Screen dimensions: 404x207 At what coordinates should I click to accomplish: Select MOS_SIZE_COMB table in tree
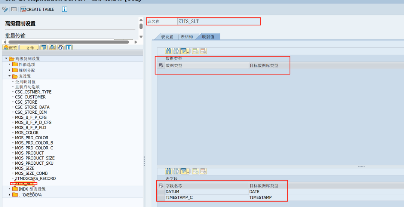[31, 173]
